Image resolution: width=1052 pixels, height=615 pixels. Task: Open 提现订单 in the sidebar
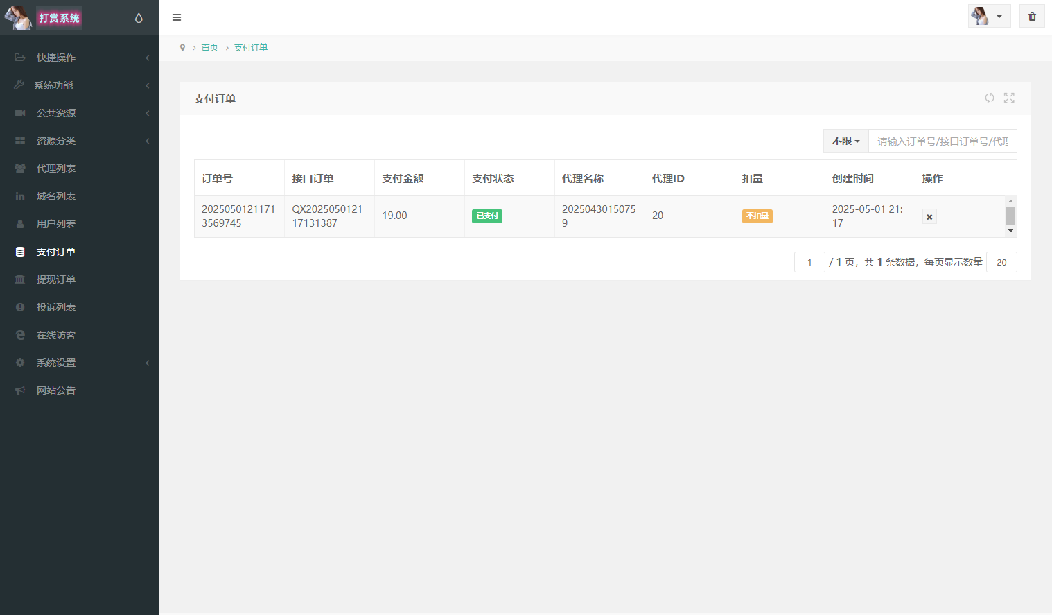point(56,279)
